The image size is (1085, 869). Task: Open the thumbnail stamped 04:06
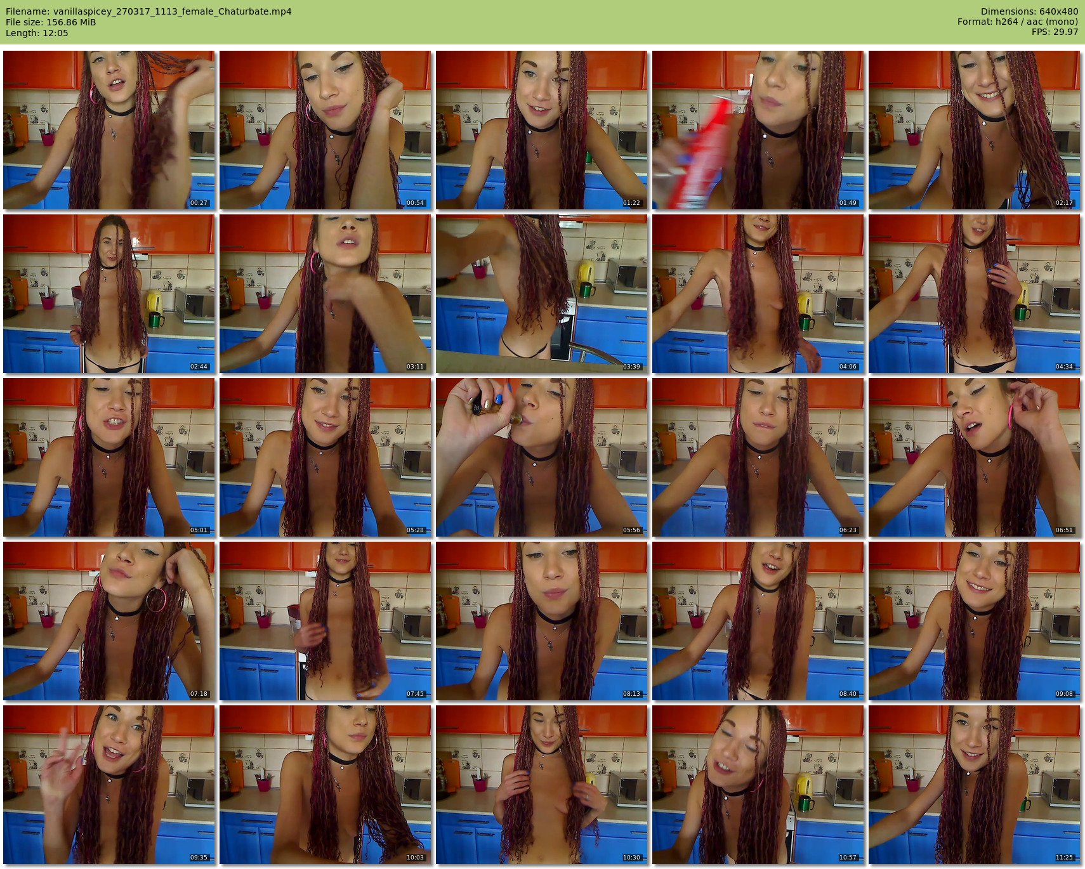pyautogui.click(x=758, y=294)
